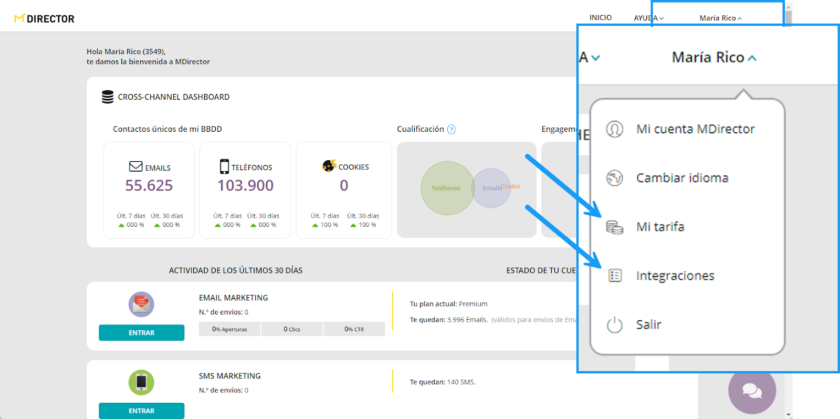Click the Mi cuenta MDirector user icon
Image resolution: width=840 pixels, height=419 pixels.
(x=614, y=129)
